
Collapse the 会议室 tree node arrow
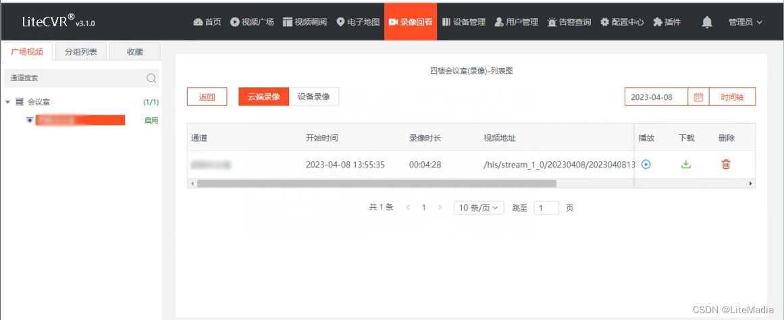7,102
